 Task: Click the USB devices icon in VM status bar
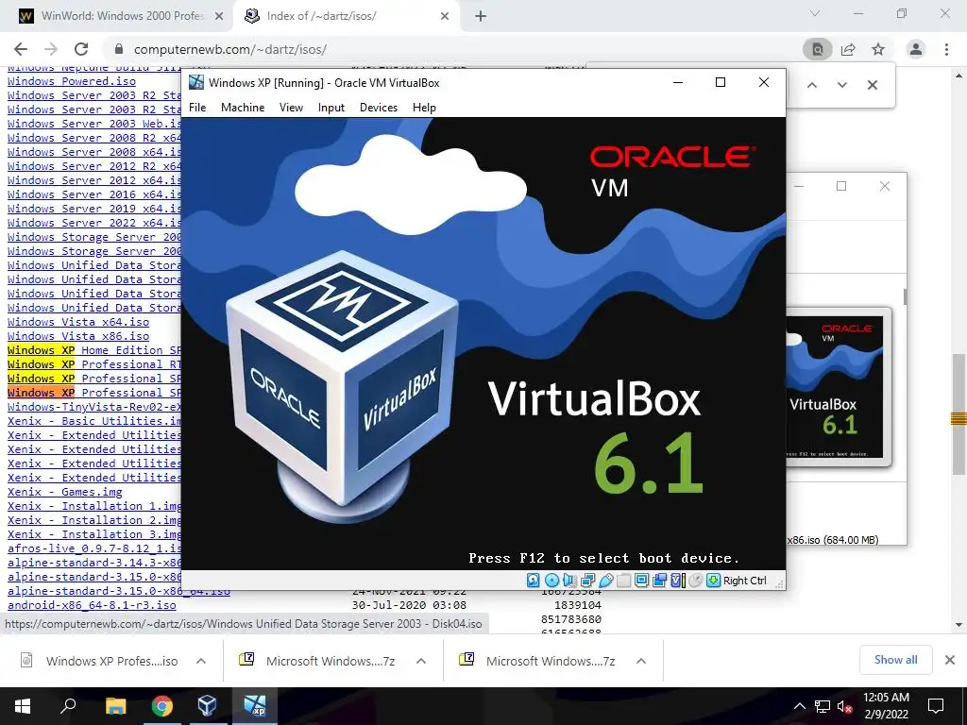pos(605,581)
